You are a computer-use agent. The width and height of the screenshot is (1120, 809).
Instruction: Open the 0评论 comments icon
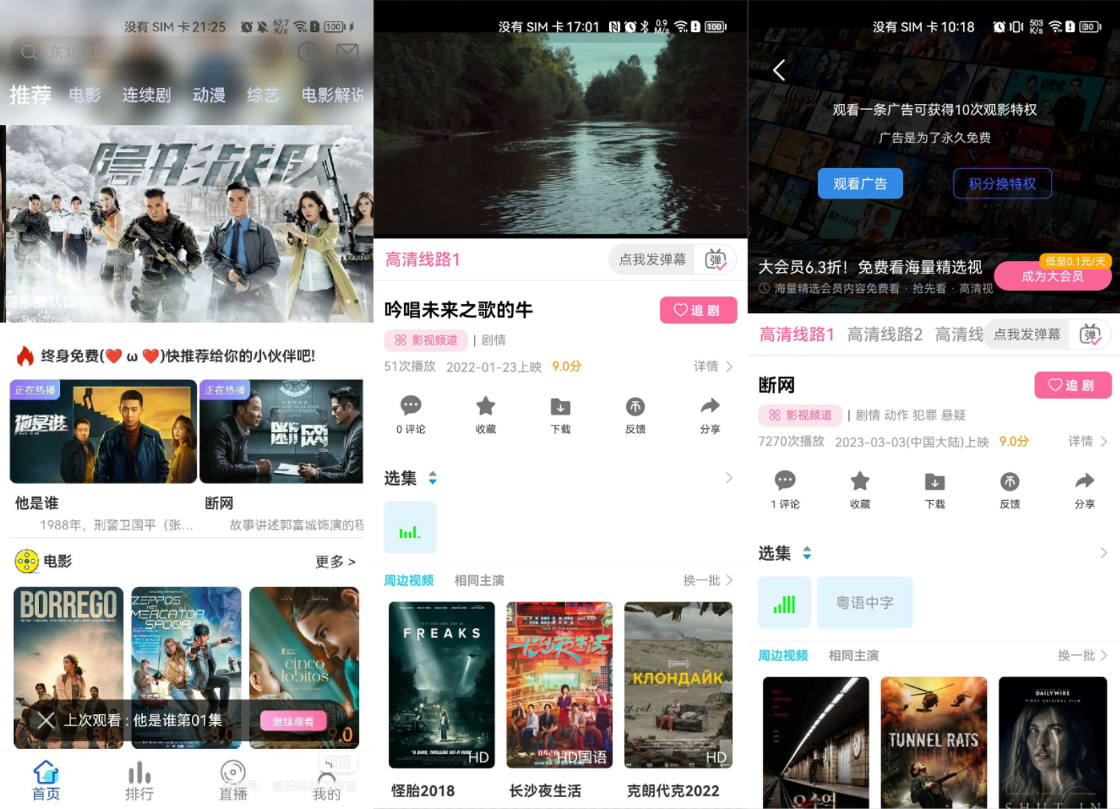[x=410, y=415]
